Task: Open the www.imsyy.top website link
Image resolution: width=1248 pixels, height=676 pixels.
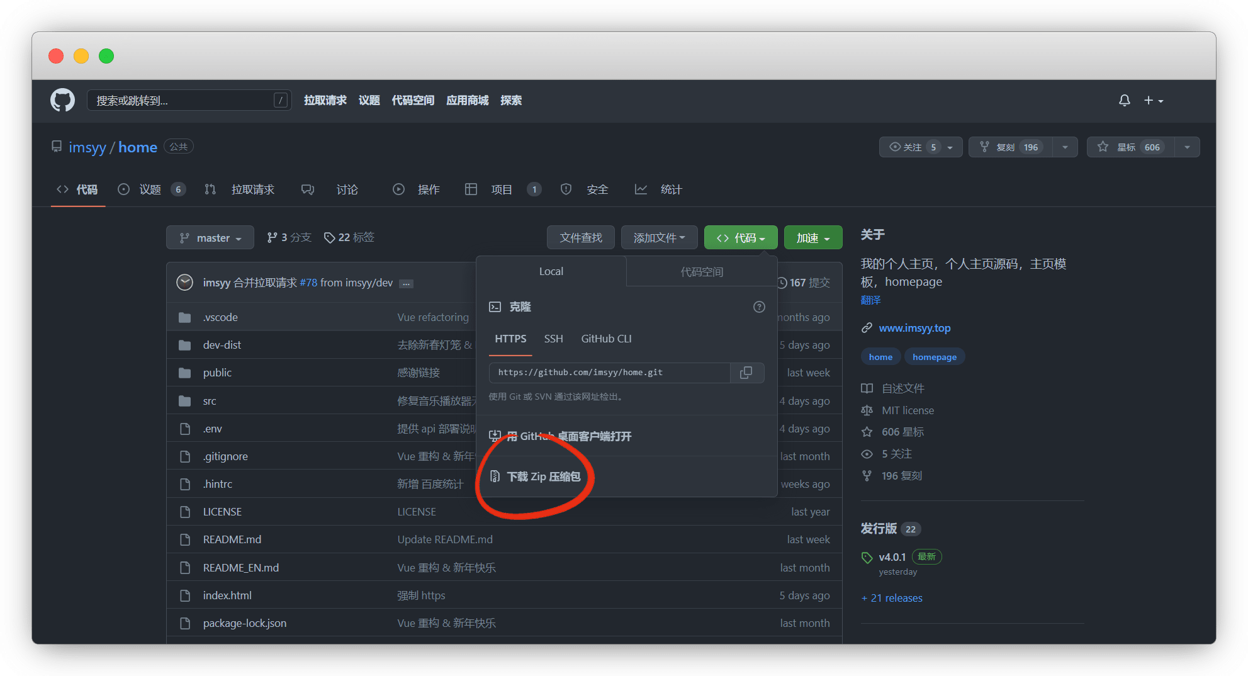Action: click(x=914, y=328)
